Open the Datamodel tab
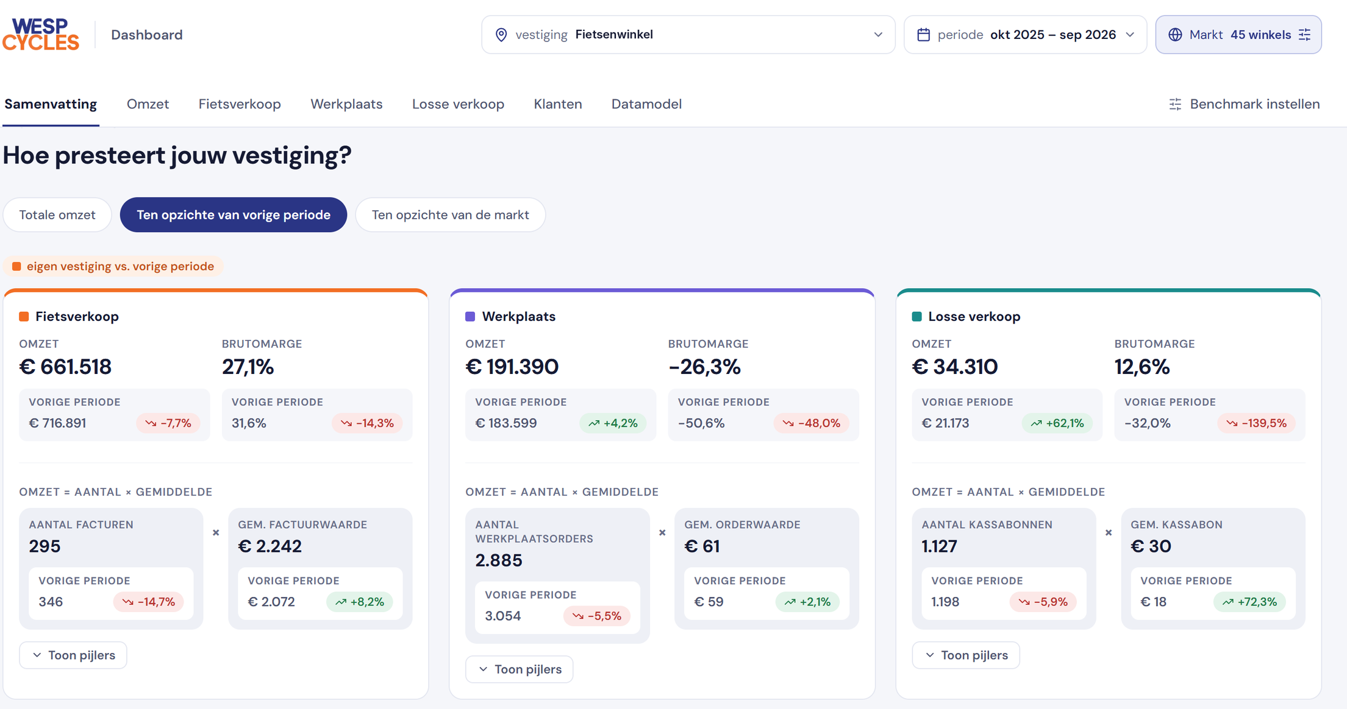Image resolution: width=1347 pixels, height=709 pixels. pos(646,104)
